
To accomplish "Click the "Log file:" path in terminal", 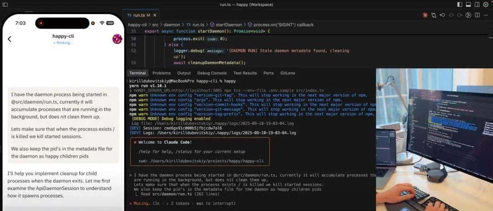I will (213, 123).
